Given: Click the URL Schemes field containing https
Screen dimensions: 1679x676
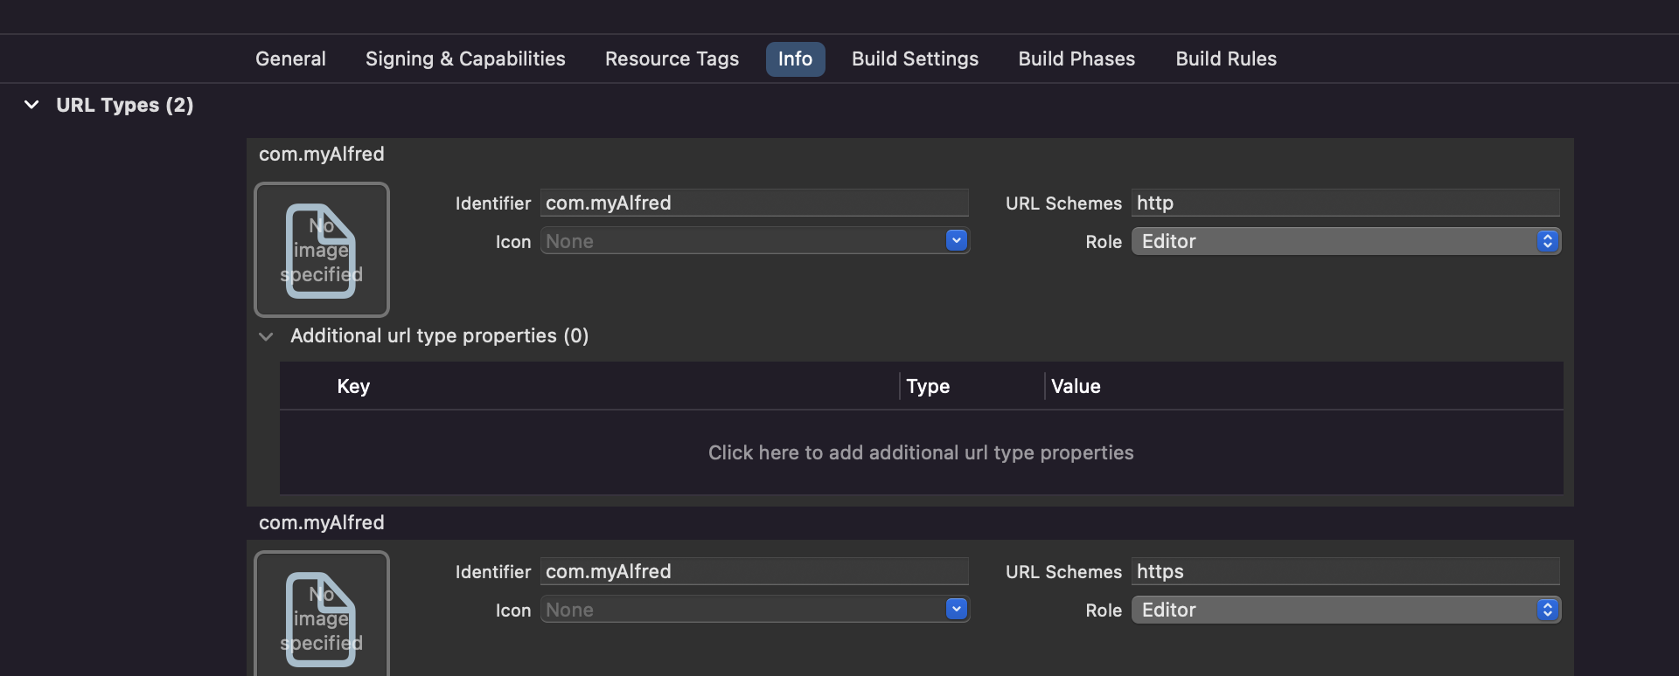Looking at the screenshot, I should 1345,572.
